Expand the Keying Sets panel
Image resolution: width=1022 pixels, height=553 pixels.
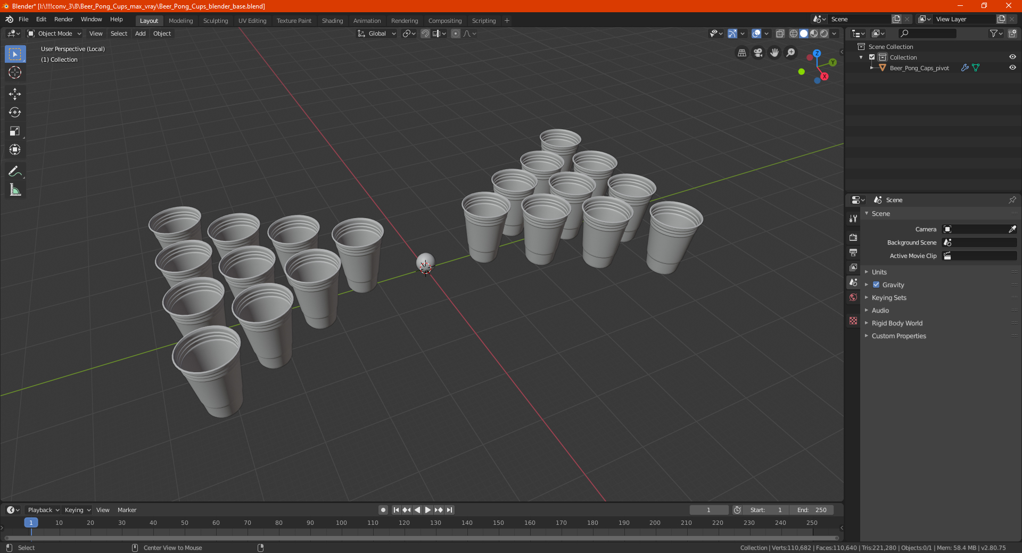click(x=888, y=298)
